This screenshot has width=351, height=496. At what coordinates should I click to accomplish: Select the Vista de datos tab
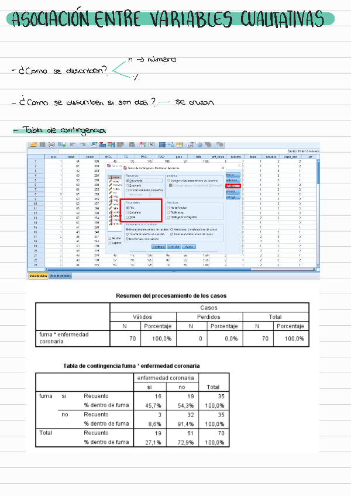[37, 275]
